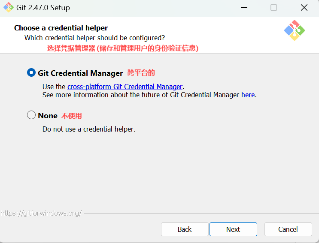Click the Git logo in the header

click(295, 30)
